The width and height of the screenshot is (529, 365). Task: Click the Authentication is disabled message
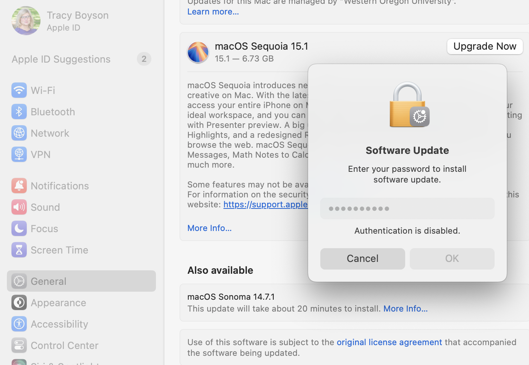(x=407, y=231)
